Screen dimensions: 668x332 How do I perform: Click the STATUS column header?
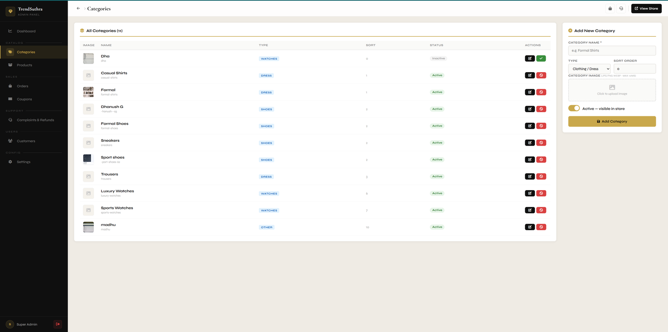coord(437,45)
